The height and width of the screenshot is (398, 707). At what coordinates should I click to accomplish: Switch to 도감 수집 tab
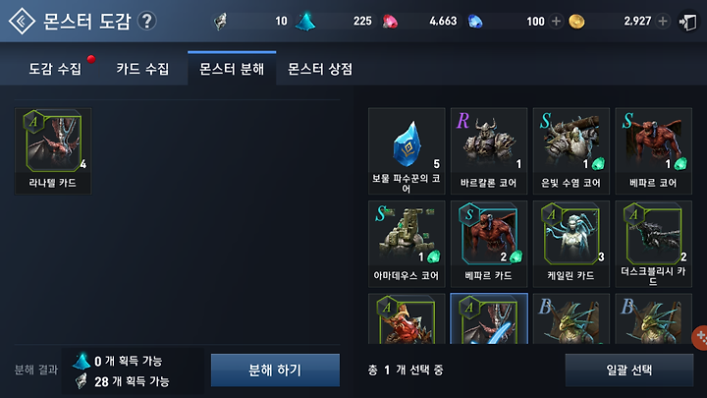55,69
